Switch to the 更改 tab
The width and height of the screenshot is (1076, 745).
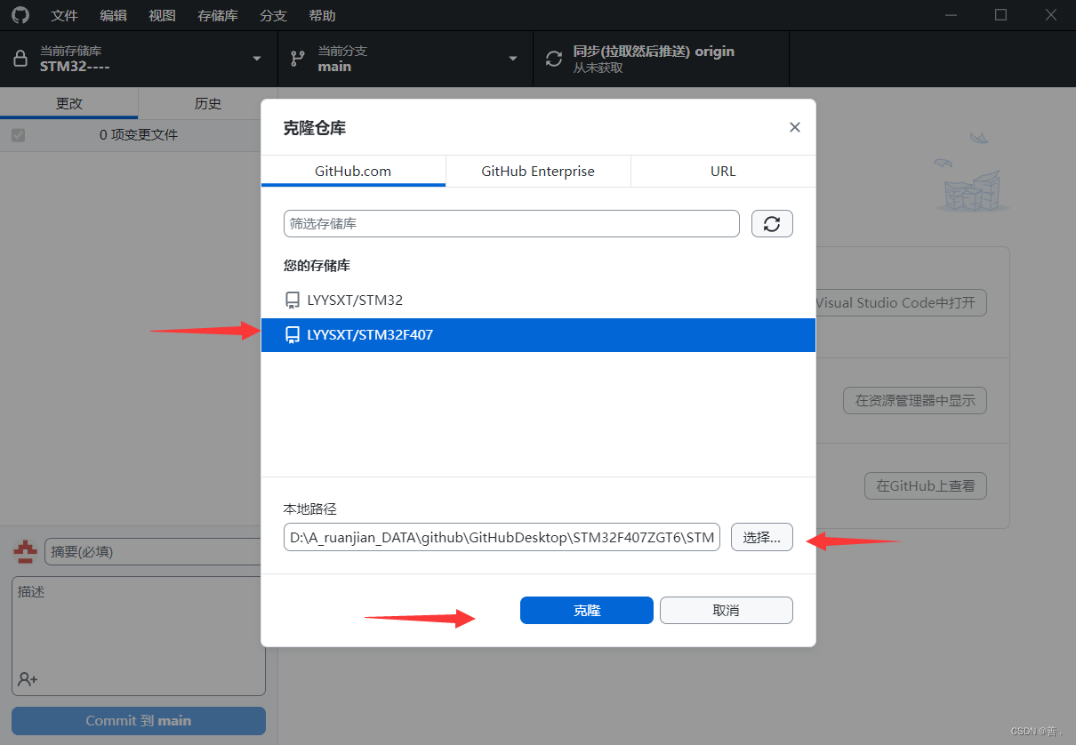coord(69,103)
